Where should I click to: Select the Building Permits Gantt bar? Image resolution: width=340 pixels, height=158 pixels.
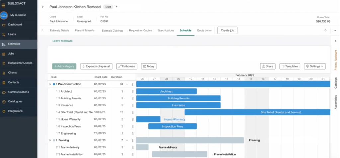(178, 99)
